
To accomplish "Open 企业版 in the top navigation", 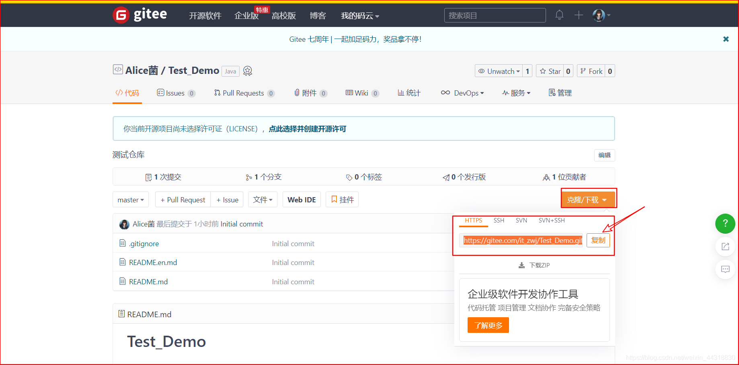I will click(x=246, y=16).
